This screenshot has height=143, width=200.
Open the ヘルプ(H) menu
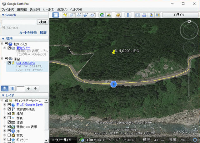click(x=76, y=10)
